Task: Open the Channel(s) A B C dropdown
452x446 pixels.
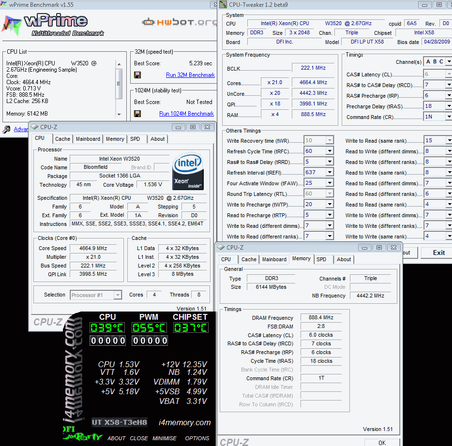Action: [449, 61]
